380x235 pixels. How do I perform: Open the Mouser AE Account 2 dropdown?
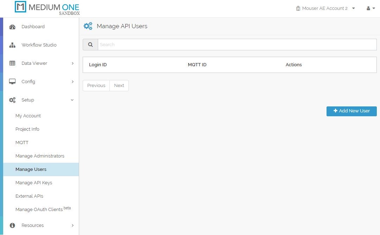coord(325,8)
